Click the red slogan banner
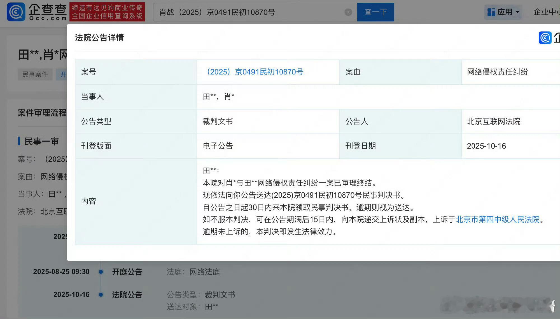The image size is (560, 319). (107, 12)
